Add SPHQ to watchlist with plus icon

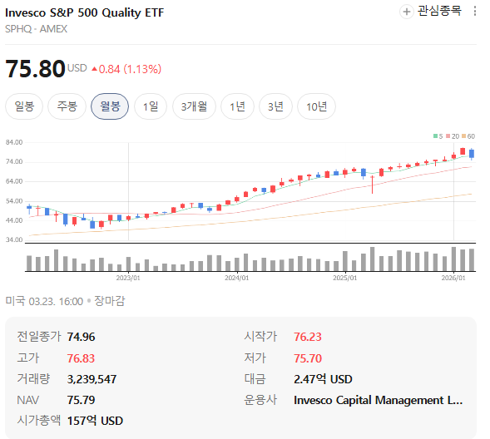point(406,12)
